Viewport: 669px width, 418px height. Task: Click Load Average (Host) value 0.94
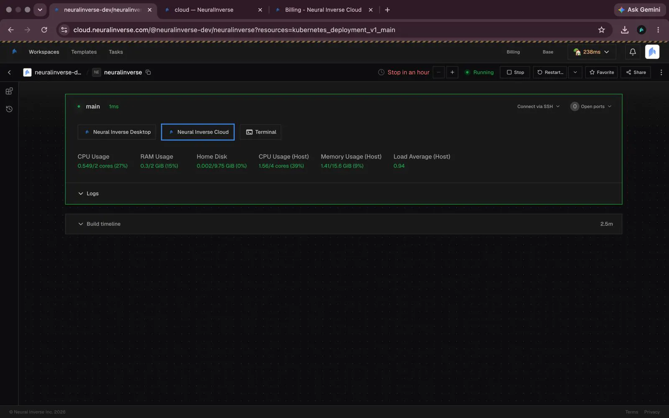point(399,166)
